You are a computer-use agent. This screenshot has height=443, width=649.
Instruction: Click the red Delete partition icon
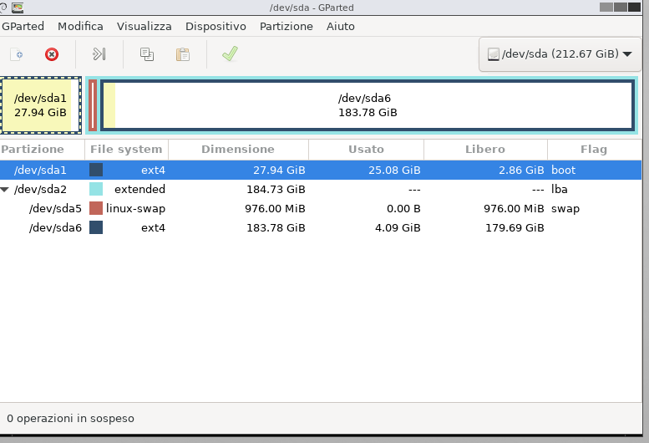point(52,54)
